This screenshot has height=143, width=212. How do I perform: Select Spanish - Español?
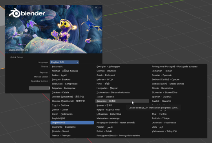point(179,97)
